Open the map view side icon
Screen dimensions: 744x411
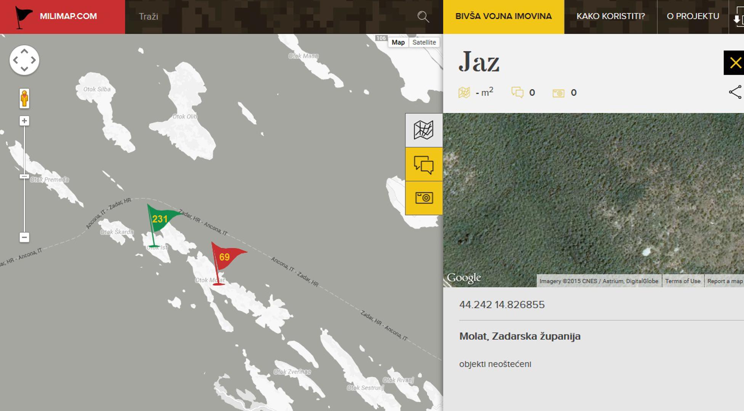pyautogui.click(x=423, y=130)
